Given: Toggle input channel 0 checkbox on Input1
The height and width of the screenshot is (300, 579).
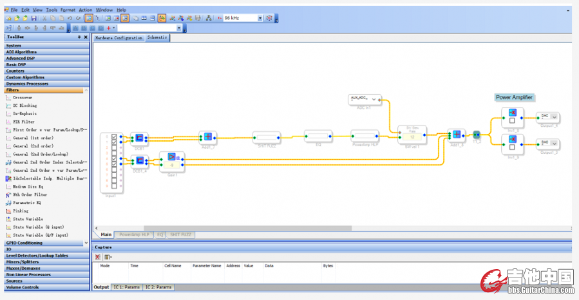Looking at the screenshot, I should (114, 137).
